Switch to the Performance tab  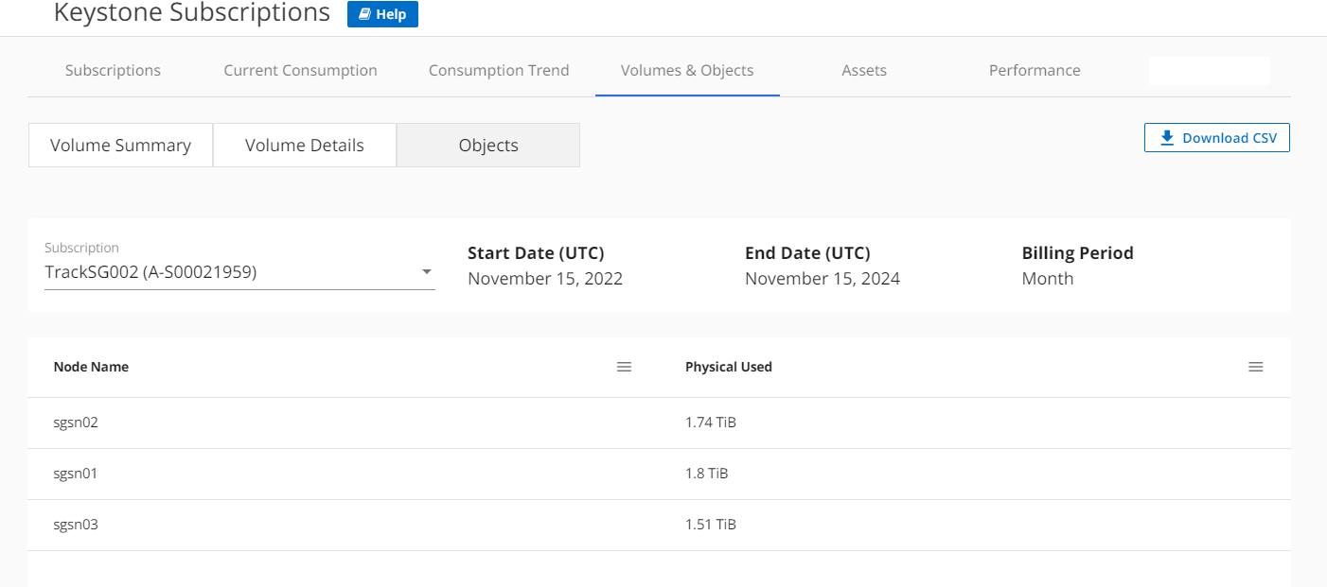[1035, 70]
